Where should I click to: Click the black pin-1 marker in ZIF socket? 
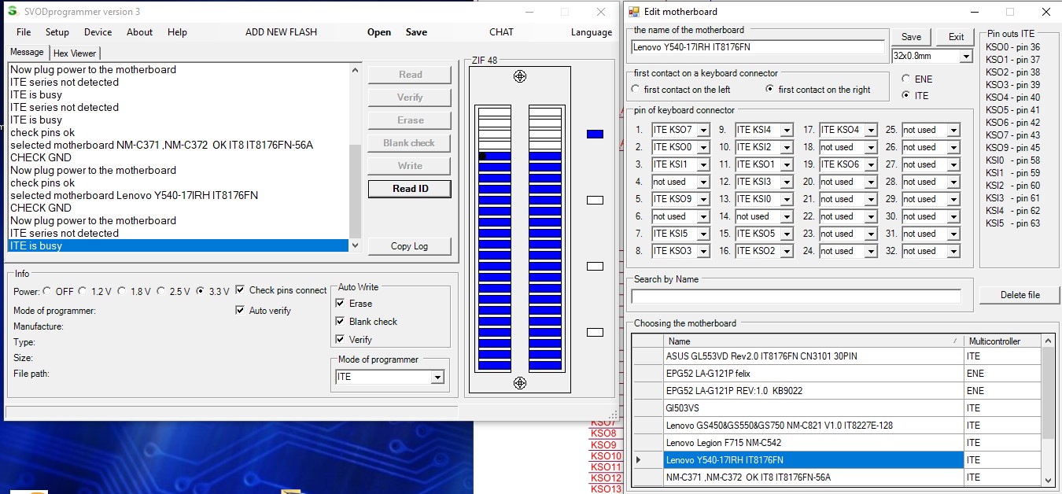coord(482,157)
